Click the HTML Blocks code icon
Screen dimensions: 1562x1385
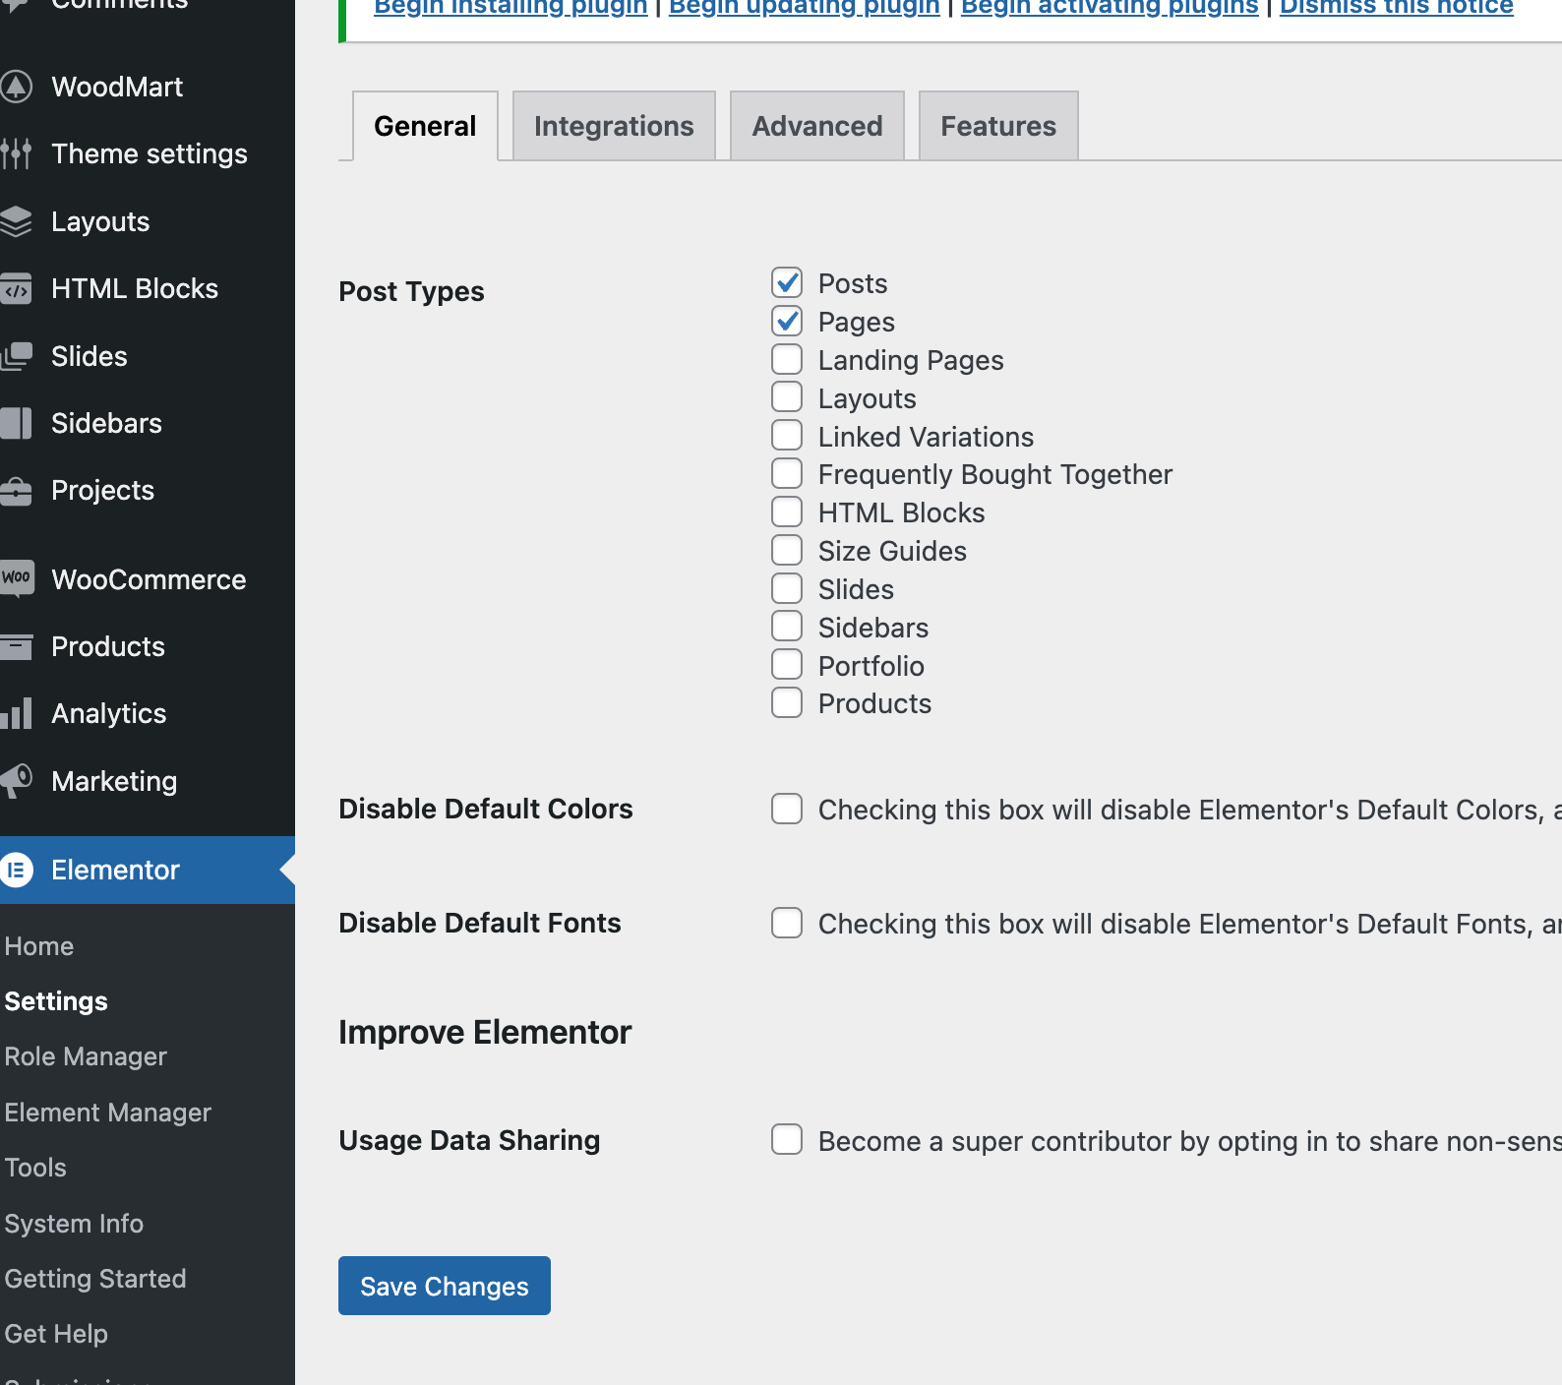(x=16, y=288)
